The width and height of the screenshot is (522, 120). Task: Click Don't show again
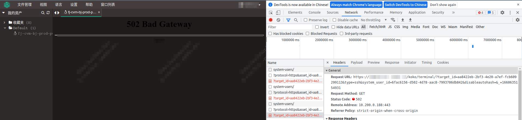coord(443,5)
